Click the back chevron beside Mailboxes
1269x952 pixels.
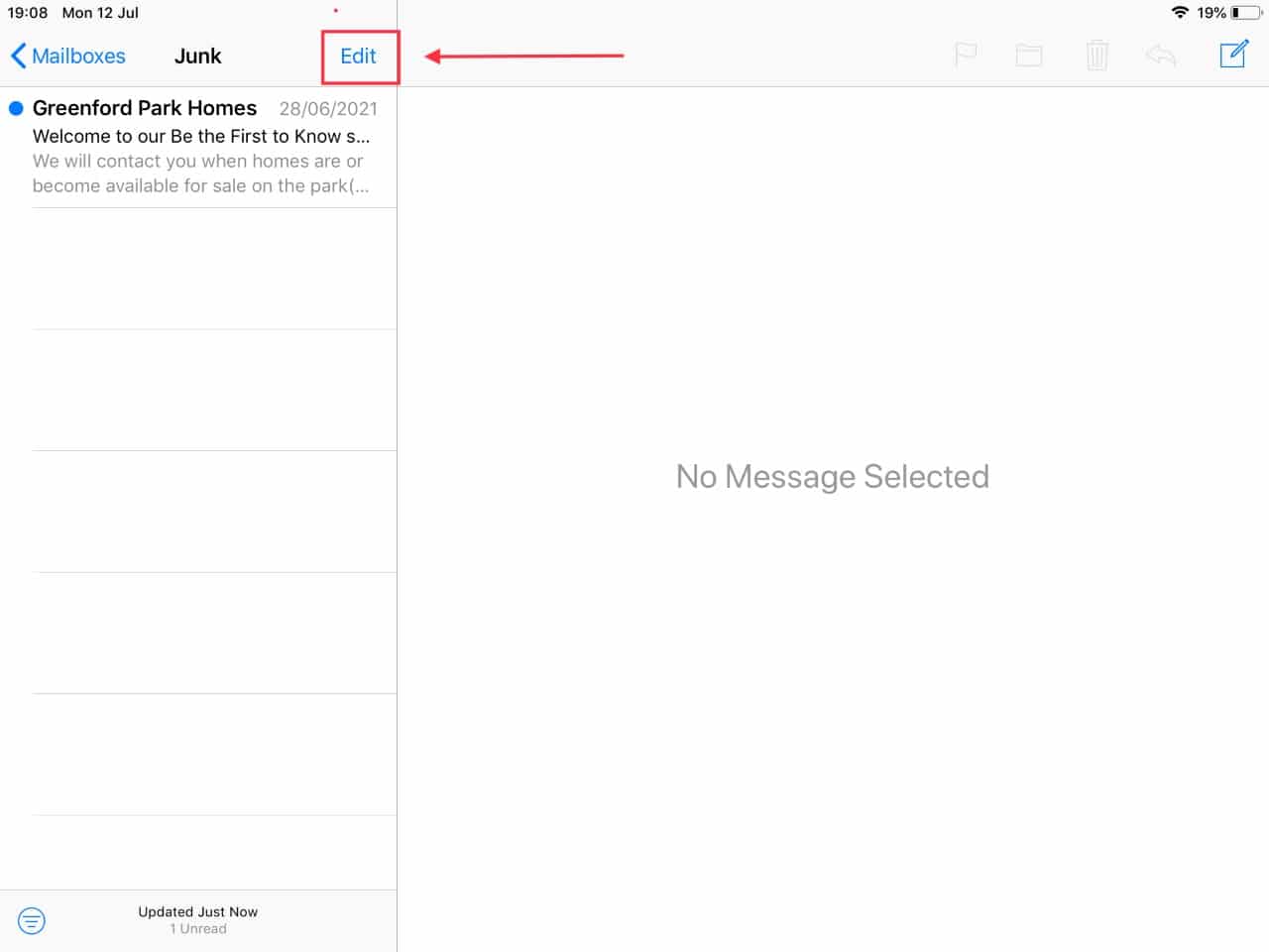[18, 56]
